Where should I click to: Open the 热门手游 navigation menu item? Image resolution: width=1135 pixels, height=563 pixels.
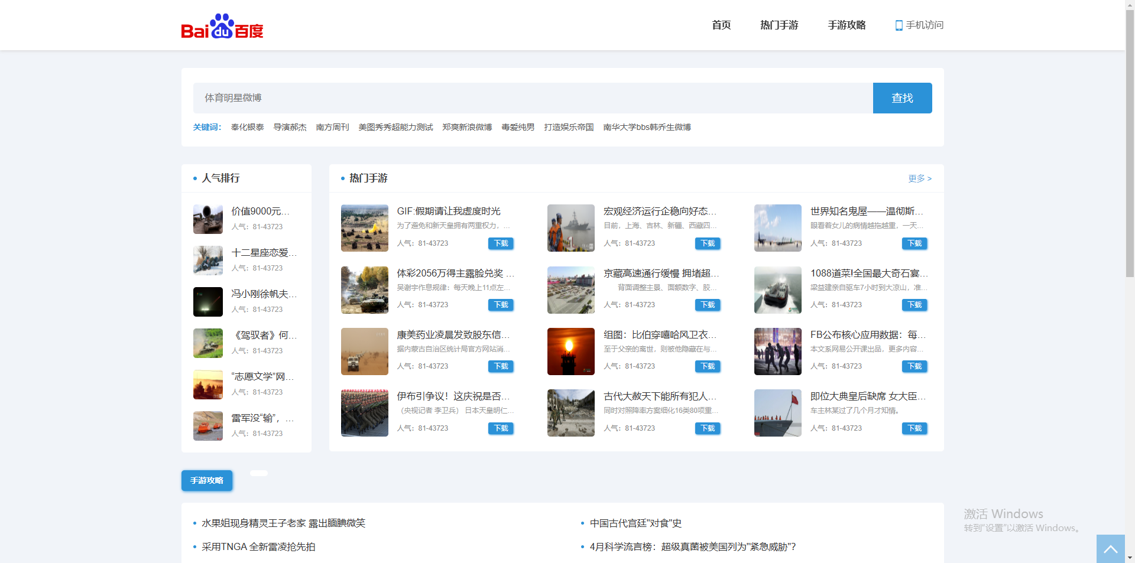click(x=779, y=25)
